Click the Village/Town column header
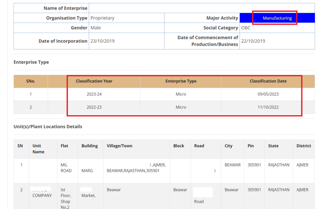Viewport: 319px width, 209px height. (119, 146)
